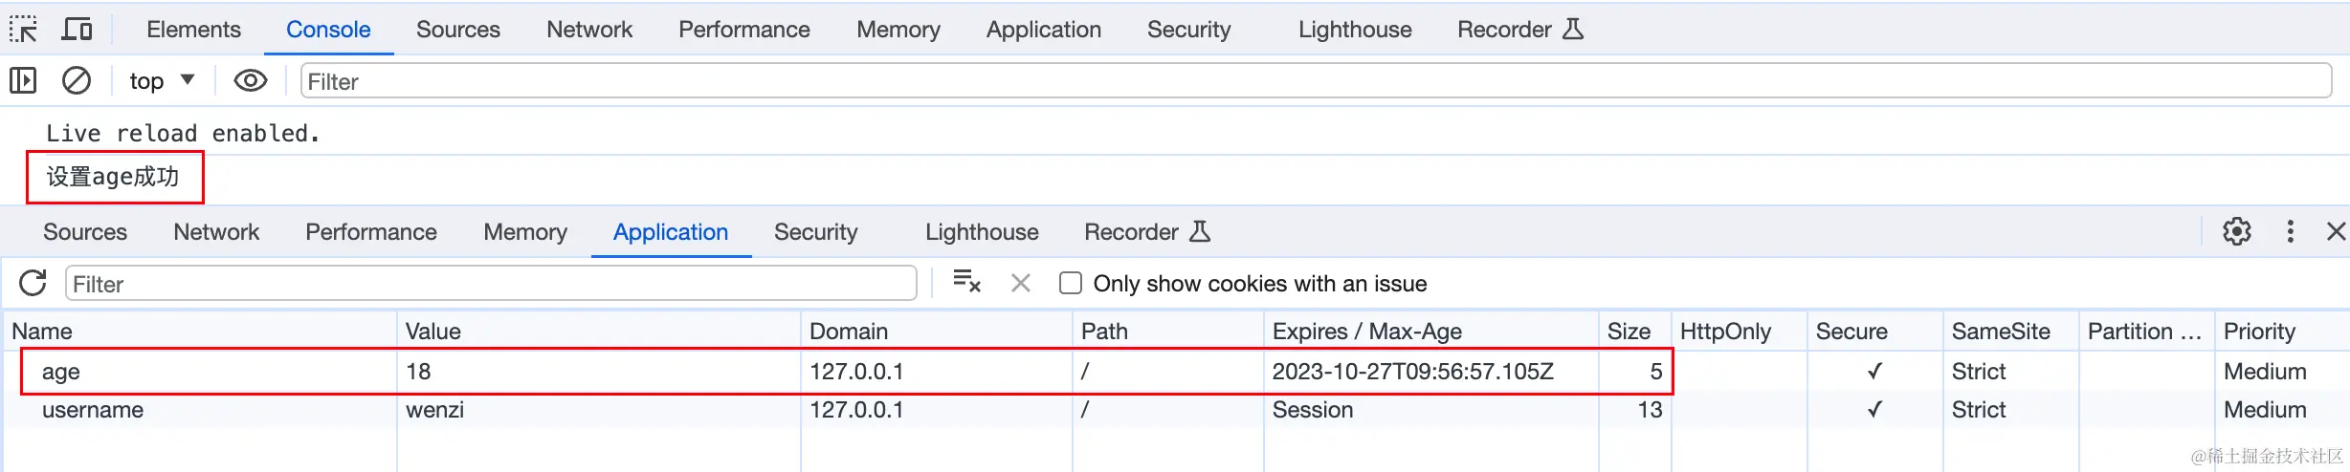
Task: Switch to the Elements tab
Action: click(193, 30)
